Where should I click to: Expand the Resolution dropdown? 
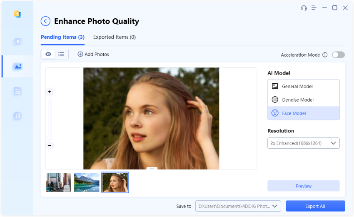pyautogui.click(x=303, y=143)
